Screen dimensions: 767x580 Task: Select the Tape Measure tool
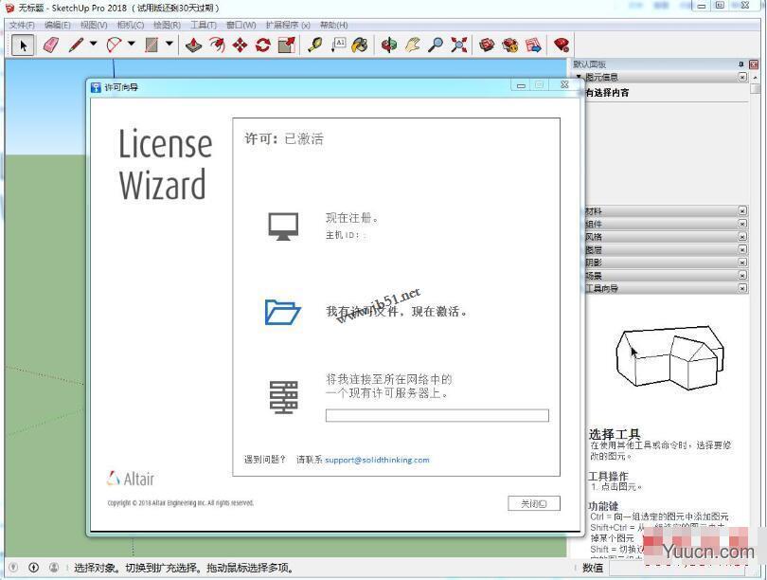point(314,45)
